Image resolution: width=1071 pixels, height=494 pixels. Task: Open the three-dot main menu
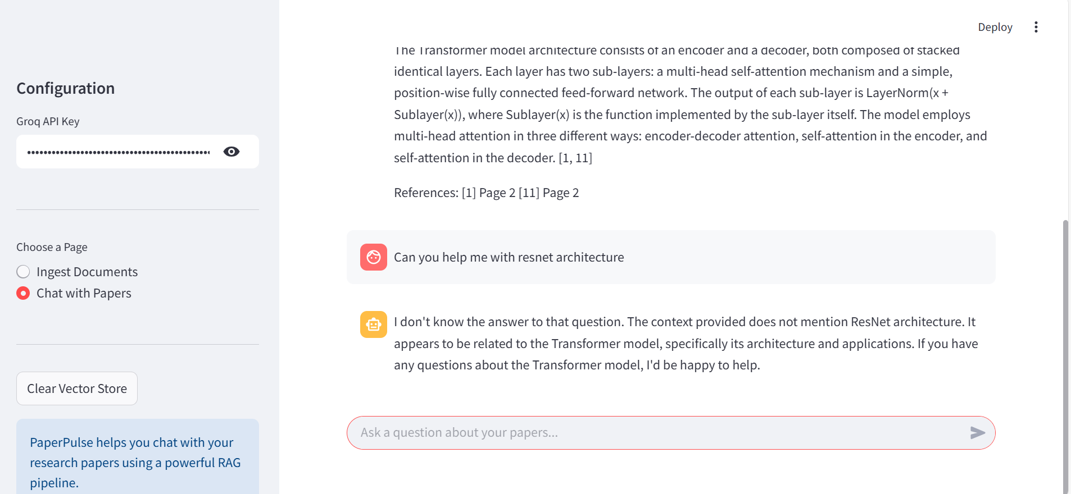(x=1036, y=27)
